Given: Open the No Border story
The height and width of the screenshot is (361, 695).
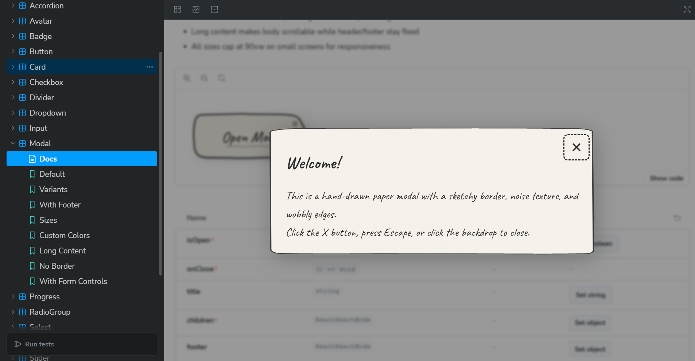Looking at the screenshot, I should tap(82, 266).
